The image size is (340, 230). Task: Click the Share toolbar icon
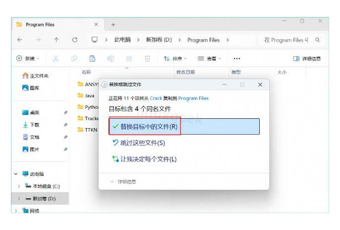(129, 59)
